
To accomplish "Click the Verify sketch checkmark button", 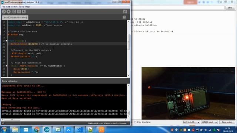I will tap(4, 11).
